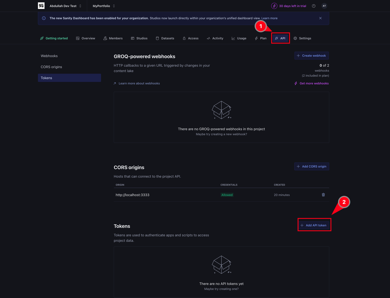Open the Datasets tab
Image resolution: width=390 pixels, height=298 pixels.
tap(165, 38)
